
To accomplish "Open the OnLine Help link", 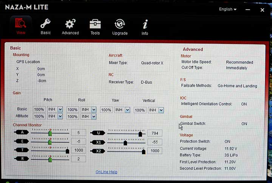I will tap(107, 172).
